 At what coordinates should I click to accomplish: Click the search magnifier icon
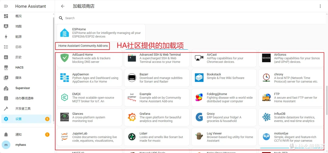coord(61,18)
